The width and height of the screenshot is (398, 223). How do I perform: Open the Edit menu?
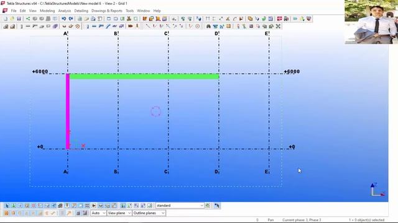point(23,11)
